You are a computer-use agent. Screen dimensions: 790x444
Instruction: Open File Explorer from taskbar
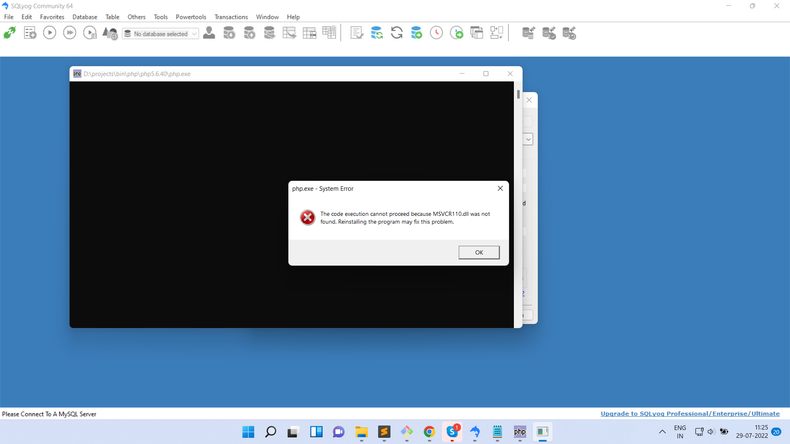(362, 432)
